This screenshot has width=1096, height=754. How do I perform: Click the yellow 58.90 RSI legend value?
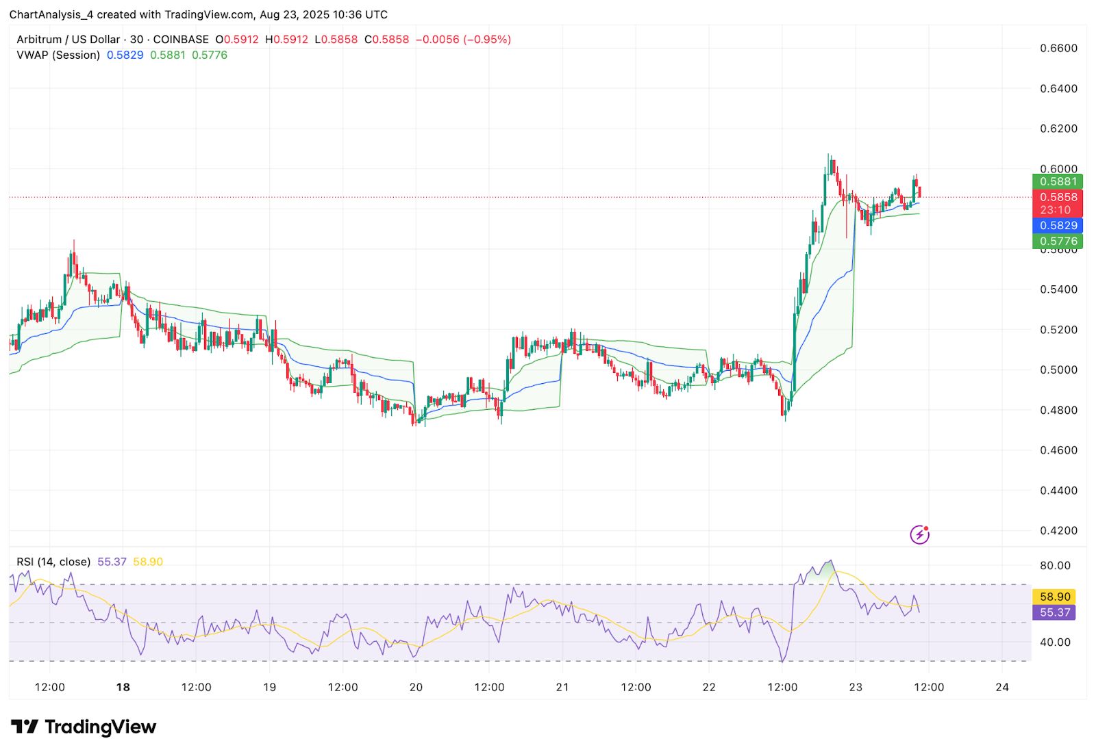click(x=148, y=562)
